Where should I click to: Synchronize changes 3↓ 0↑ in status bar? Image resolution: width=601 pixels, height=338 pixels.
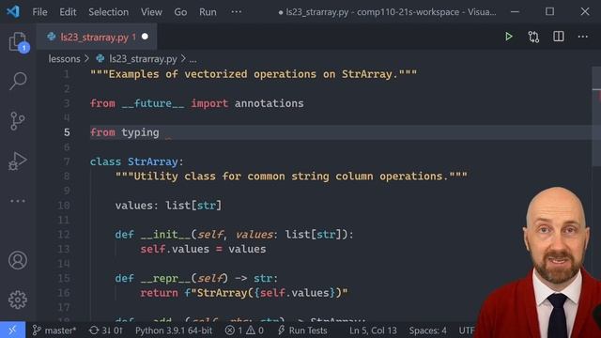106,330
